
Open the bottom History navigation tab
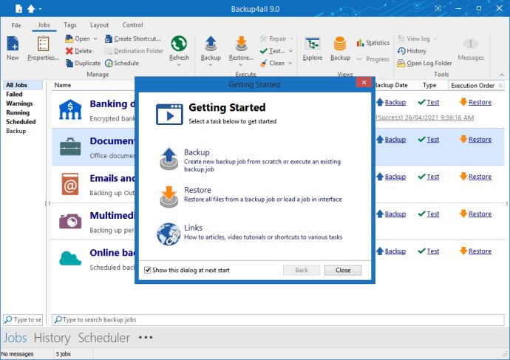(52, 338)
